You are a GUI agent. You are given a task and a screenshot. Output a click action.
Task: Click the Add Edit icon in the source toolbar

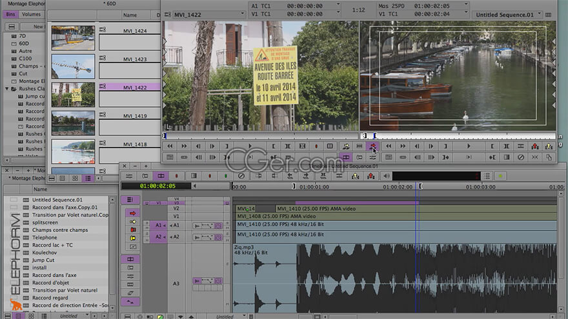[x=302, y=146]
